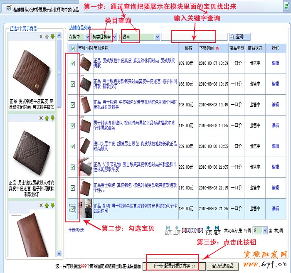Uncheck the 239.00元 wallet row checkbox
The width and height of the screenshot is (291, 273).
click(73, 146)
